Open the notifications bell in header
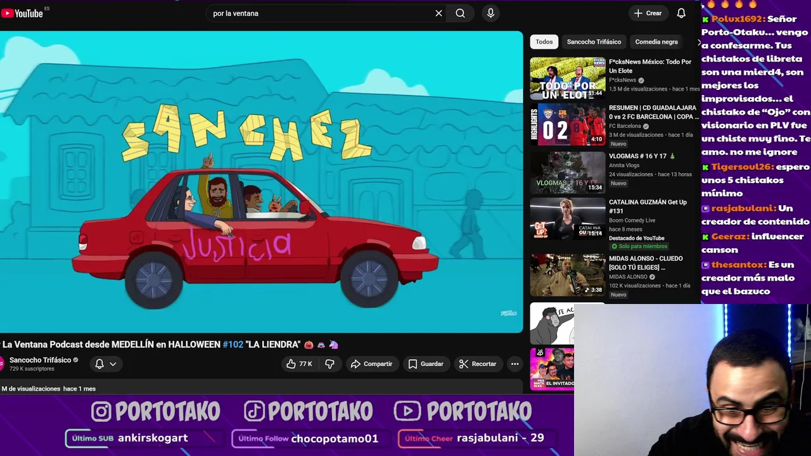811x456 pixels. pos(681,13)
